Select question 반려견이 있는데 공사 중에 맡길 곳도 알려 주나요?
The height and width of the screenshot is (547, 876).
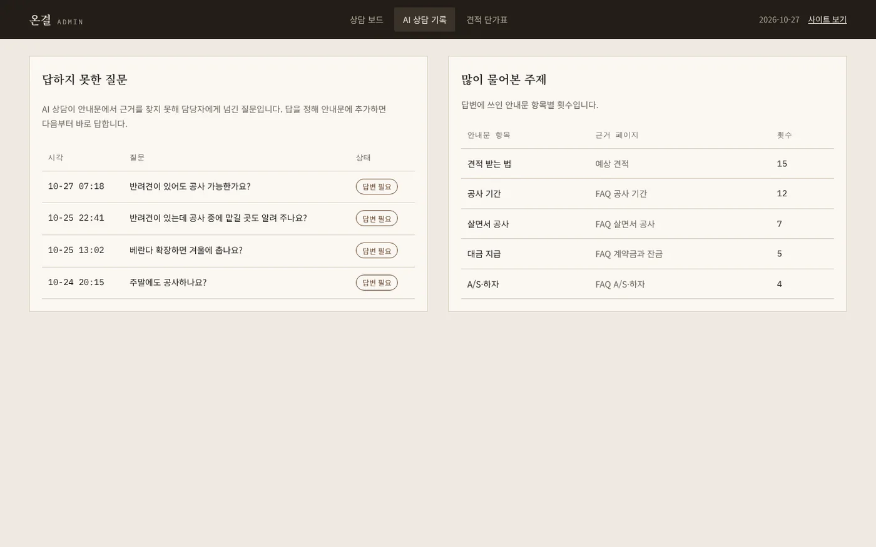[x=218, y=218]
